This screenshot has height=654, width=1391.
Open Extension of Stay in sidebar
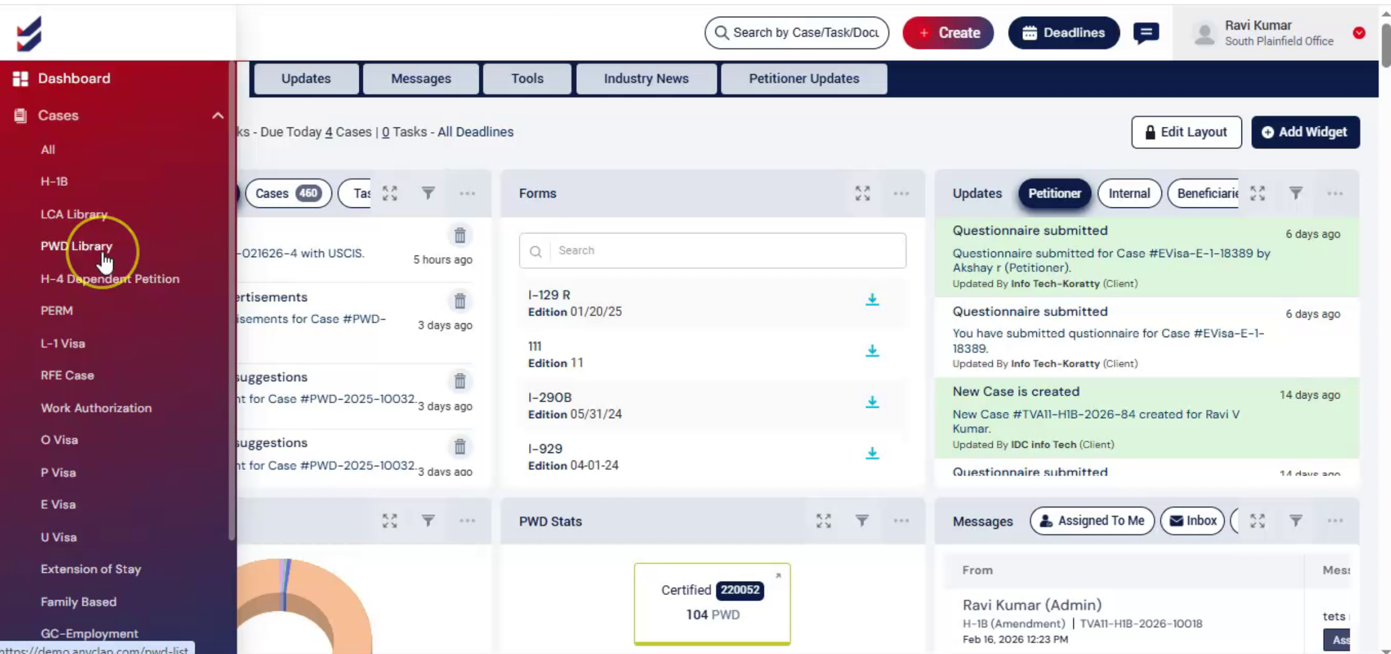pyautogui.click(x=91, y=569)
